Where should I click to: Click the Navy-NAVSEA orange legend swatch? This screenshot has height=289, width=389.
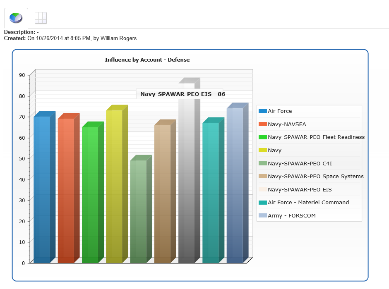[262, 124]
